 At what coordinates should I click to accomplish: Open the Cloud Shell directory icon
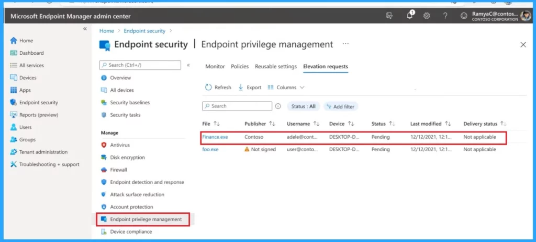[x=389, y=16]
